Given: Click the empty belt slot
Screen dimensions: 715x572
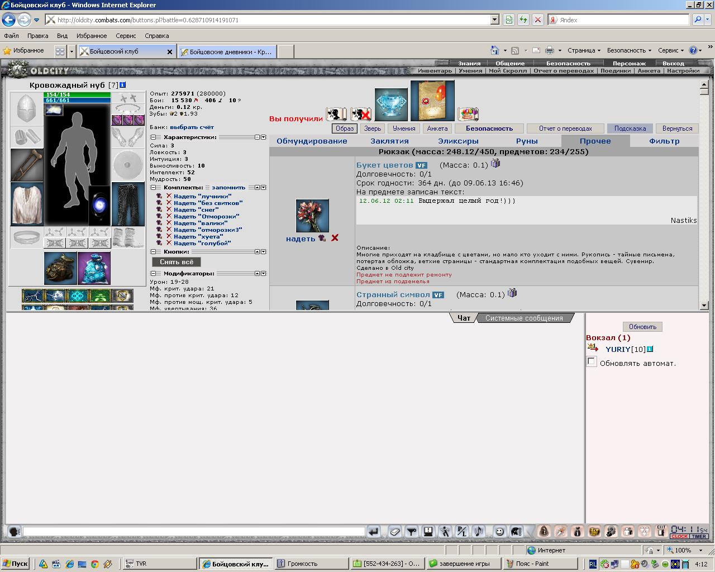Looking at the screenshot, I should point(26,237).
